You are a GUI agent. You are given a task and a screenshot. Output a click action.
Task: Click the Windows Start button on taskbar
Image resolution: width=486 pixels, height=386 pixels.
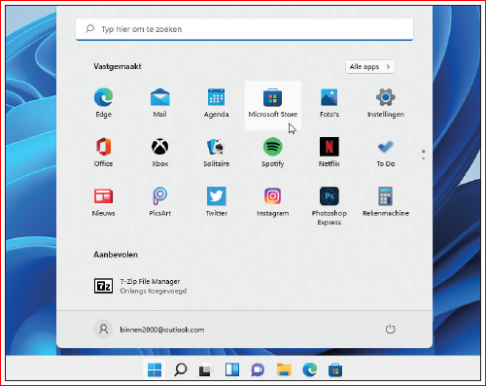155,369
